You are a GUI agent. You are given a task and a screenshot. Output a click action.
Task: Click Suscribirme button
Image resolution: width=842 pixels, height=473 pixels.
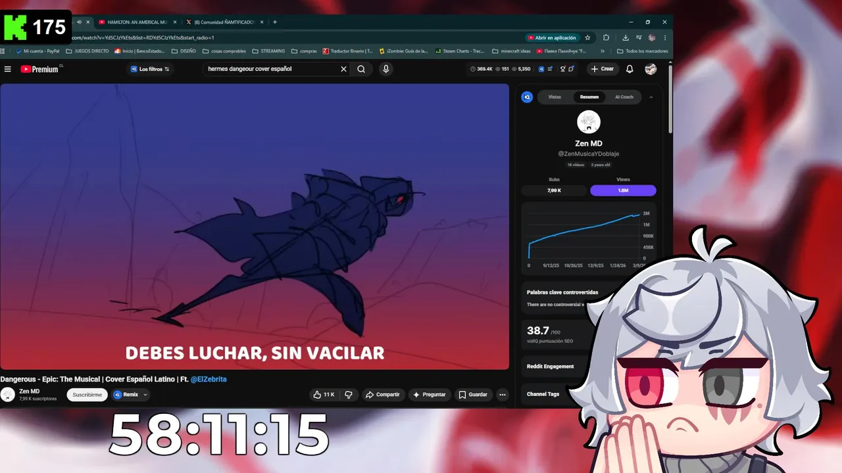[x=87, y=395]
